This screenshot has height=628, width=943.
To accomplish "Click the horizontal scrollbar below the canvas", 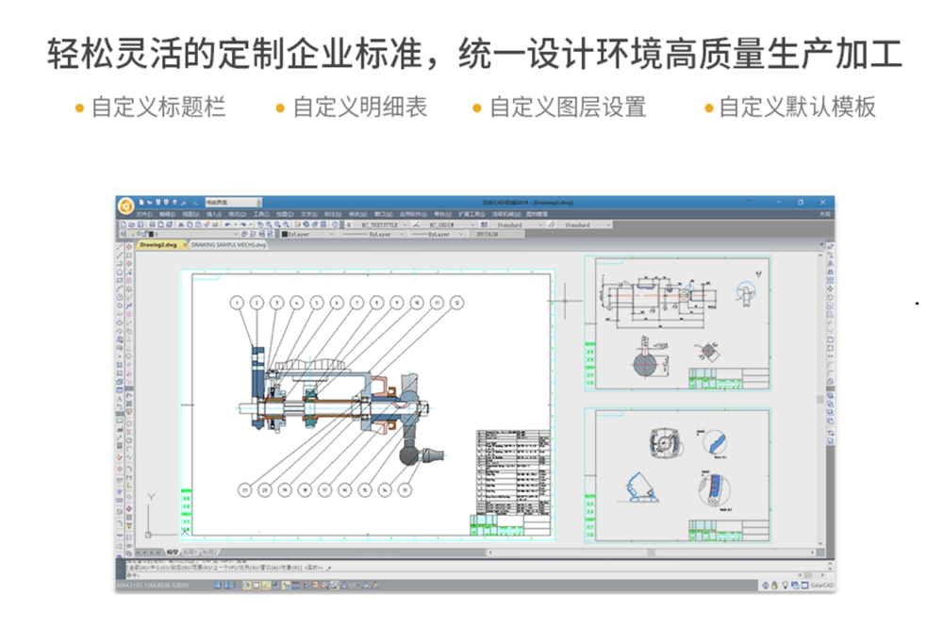I will pos(652,552).
